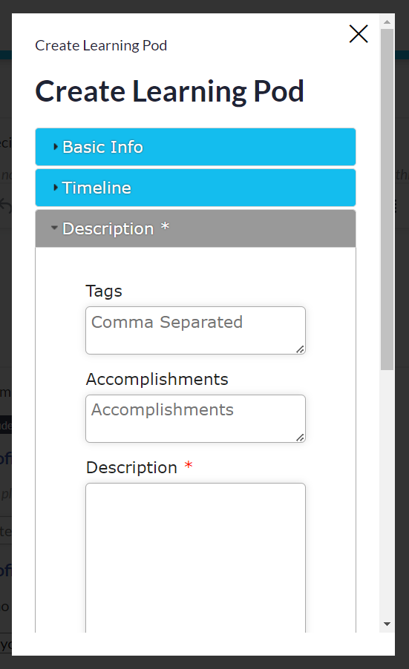Screen dimensions: 409x669
Task: Click the down arrow beside Description header
Action: 54,228
